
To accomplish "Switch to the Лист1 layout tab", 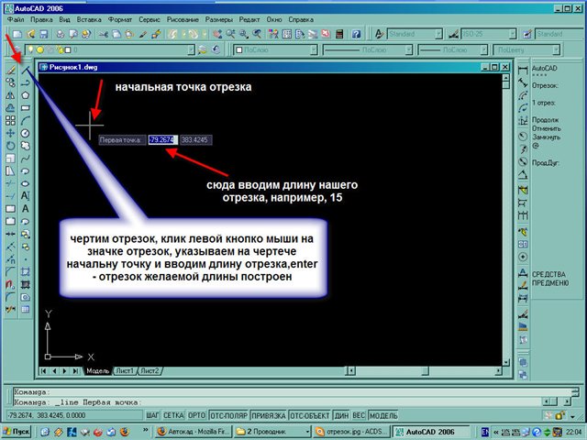I will click(x=124, y=371).
